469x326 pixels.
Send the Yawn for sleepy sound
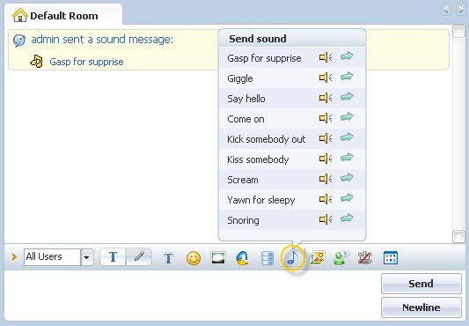[347, 197]
